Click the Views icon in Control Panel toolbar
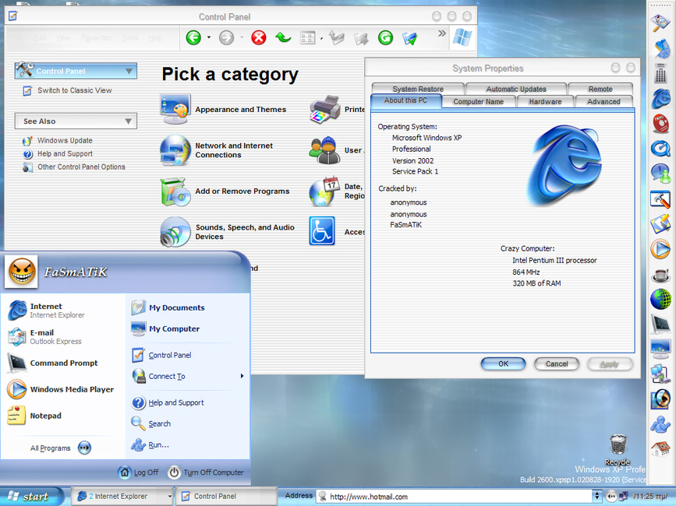This screenshot has height=506, width=676. pyautogui.click(x=307, y=38)
